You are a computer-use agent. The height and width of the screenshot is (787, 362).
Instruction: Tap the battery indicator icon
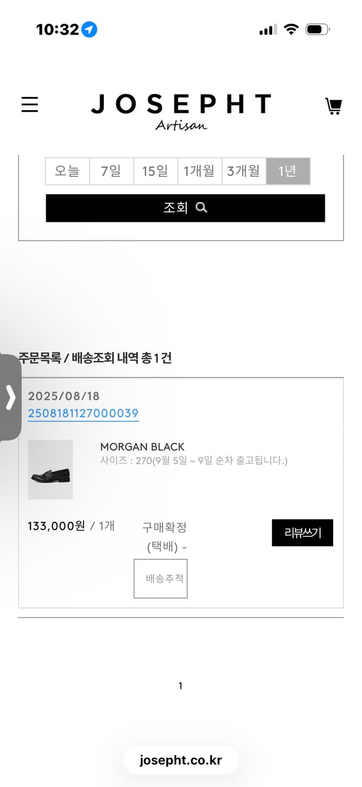[316, 29]
